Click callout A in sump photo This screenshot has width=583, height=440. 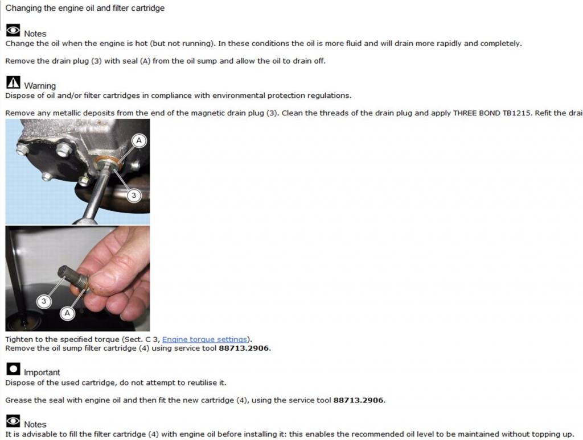(x=139, y=141)
